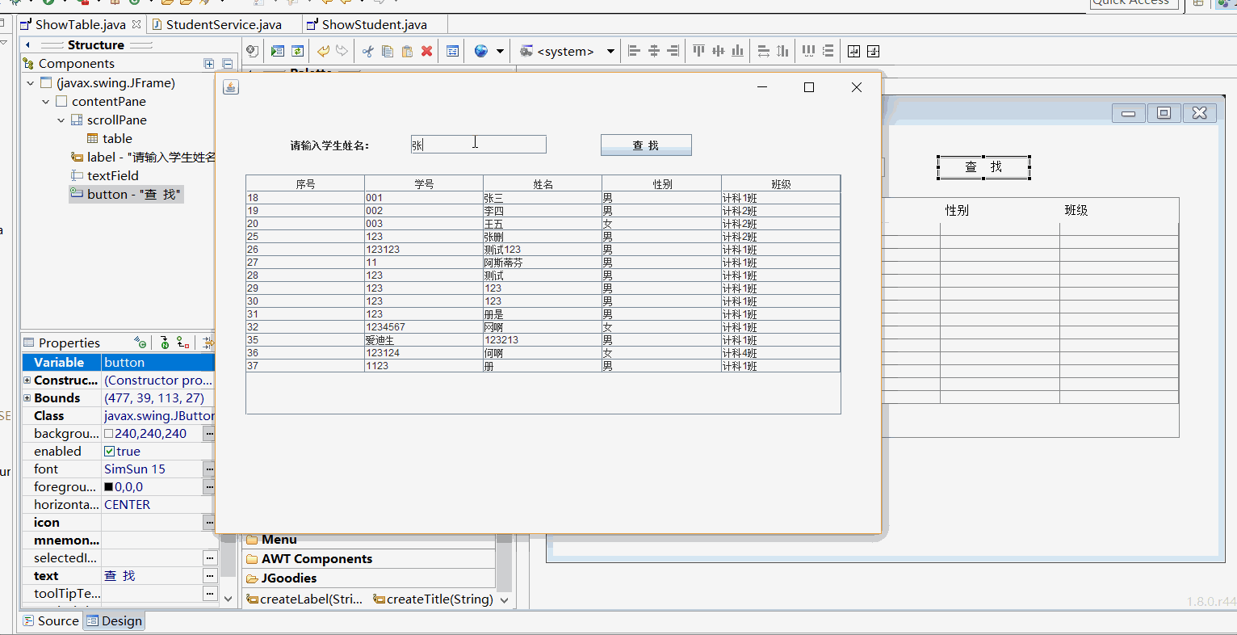Click the student name input field
Screen dimensions: 1237x635
pos(478,144)
